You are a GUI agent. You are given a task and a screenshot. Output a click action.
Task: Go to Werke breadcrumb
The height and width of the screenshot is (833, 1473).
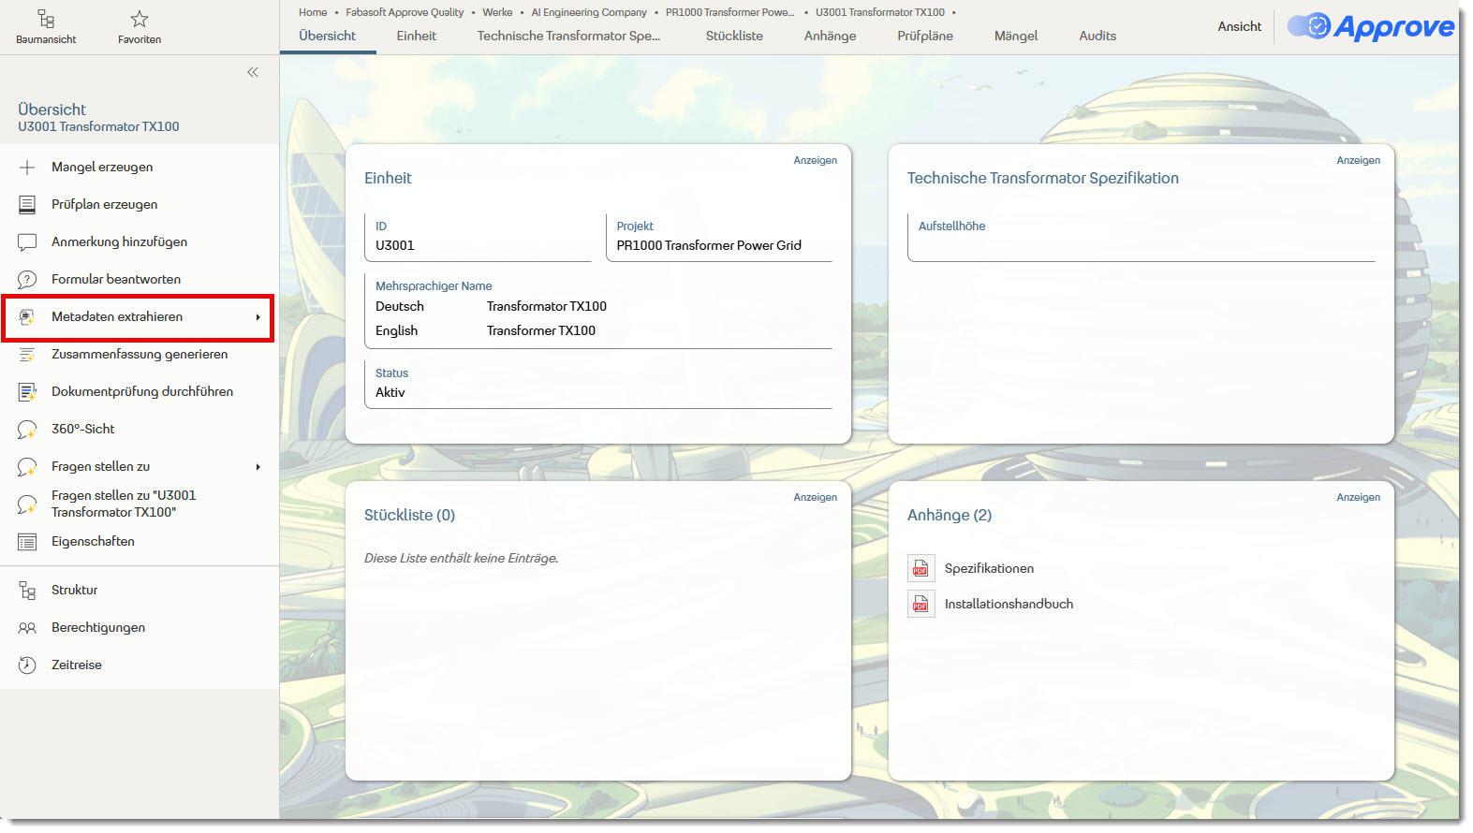(x=497, y=12)
